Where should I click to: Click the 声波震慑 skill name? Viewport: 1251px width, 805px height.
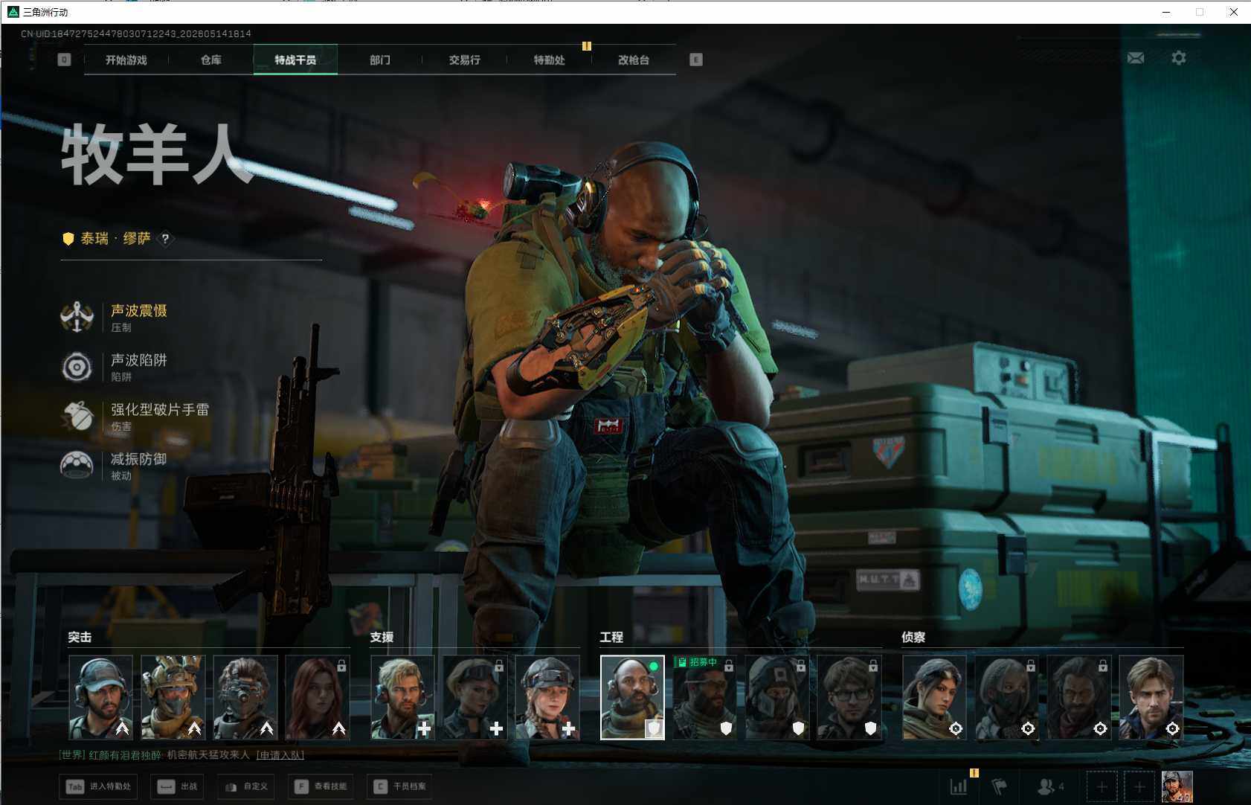(x=139, y=310)
